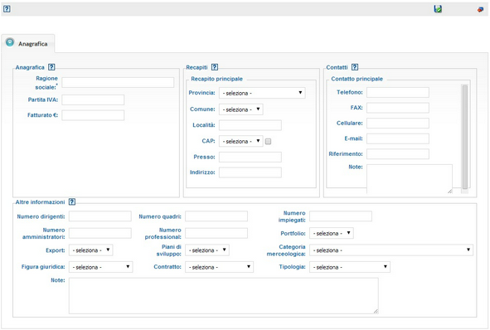Focus the Telefono input field
This screenshot has height=330, width=490.
pyautogui.click(x=398, y=93)
